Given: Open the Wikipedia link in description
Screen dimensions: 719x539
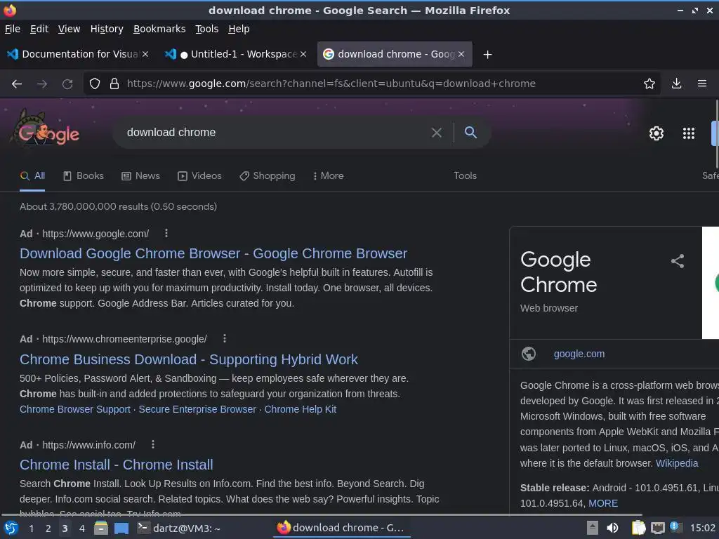Looking at the screenshot, I should click(677, 463).
